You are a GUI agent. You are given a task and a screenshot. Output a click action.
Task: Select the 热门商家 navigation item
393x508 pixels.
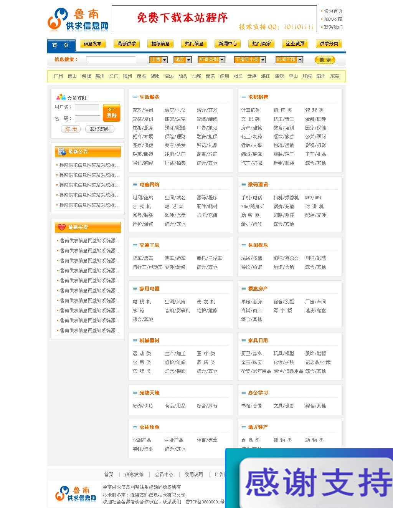261,44
